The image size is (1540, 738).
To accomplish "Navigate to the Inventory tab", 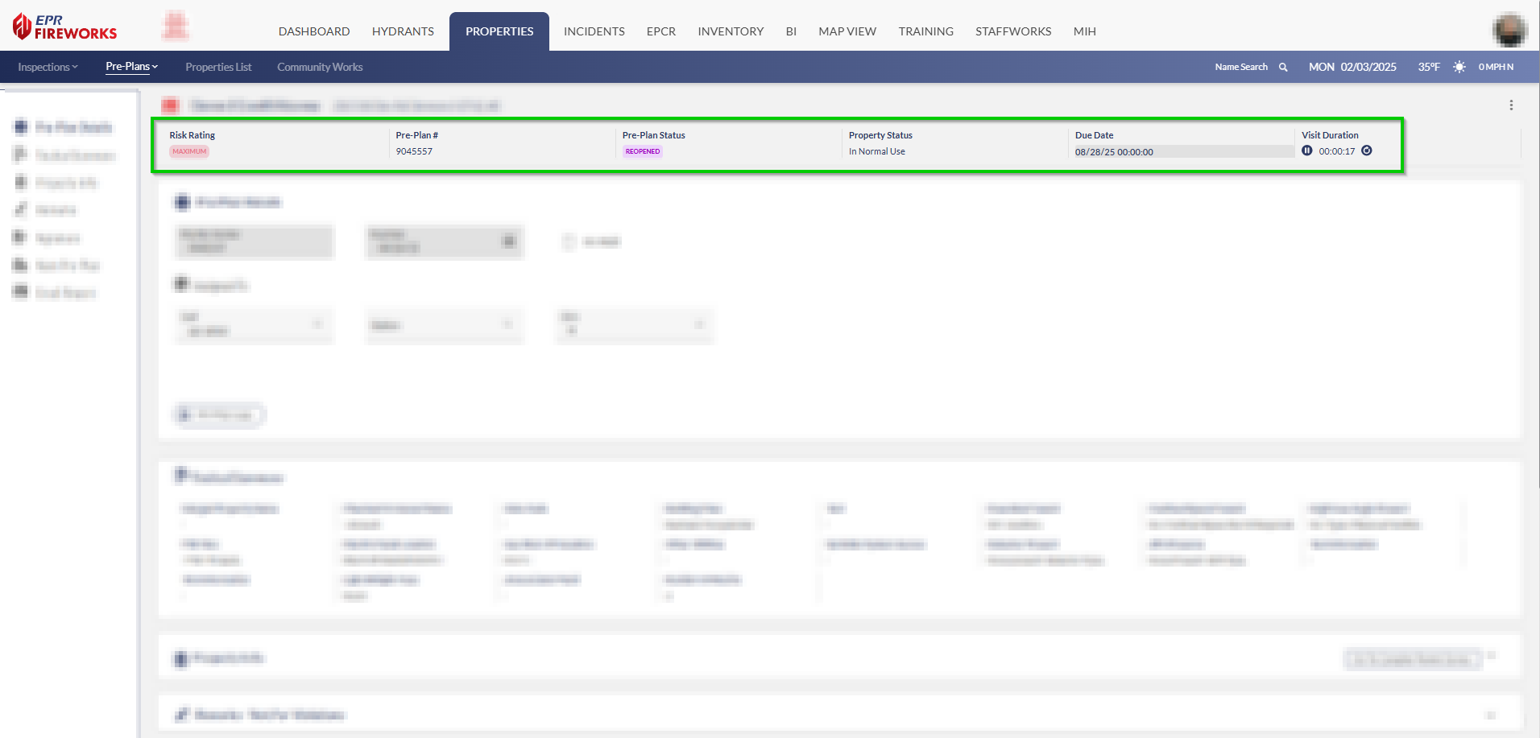I will coord(731,31).
